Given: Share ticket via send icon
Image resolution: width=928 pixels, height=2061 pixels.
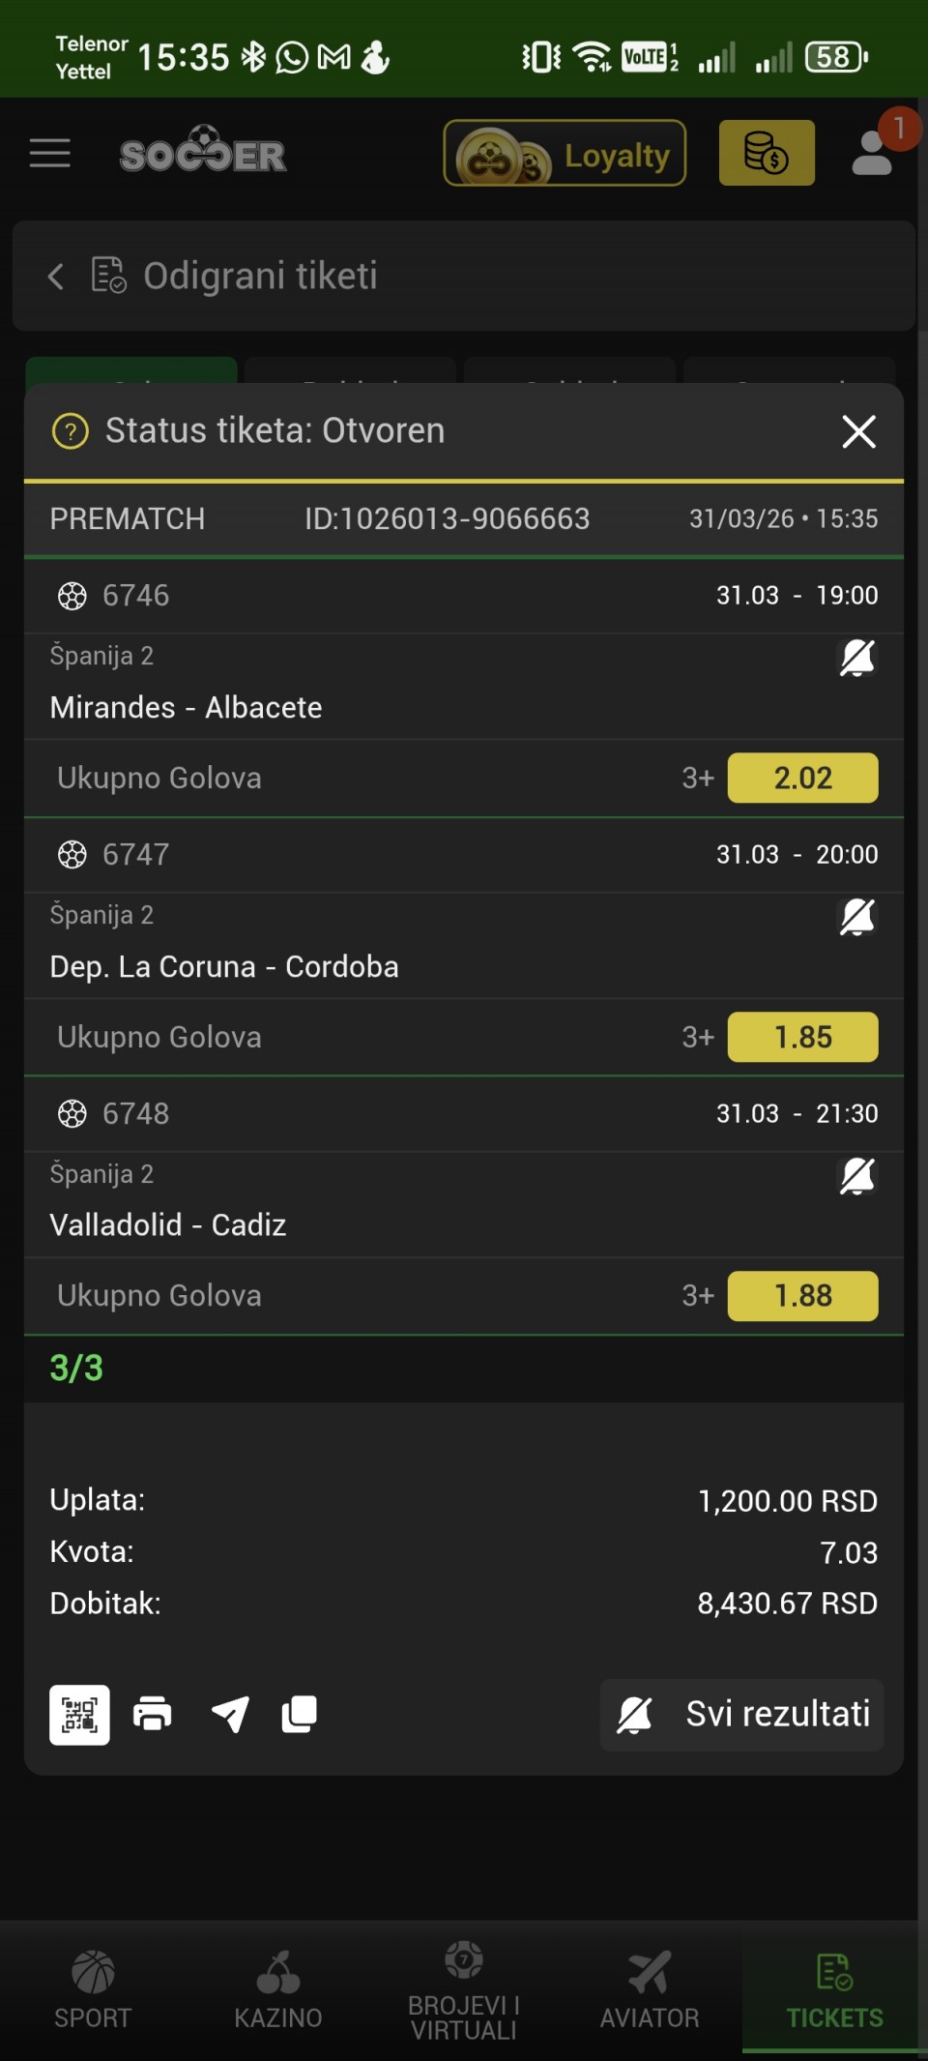Looking at the screenshot, I should 230,1715.
